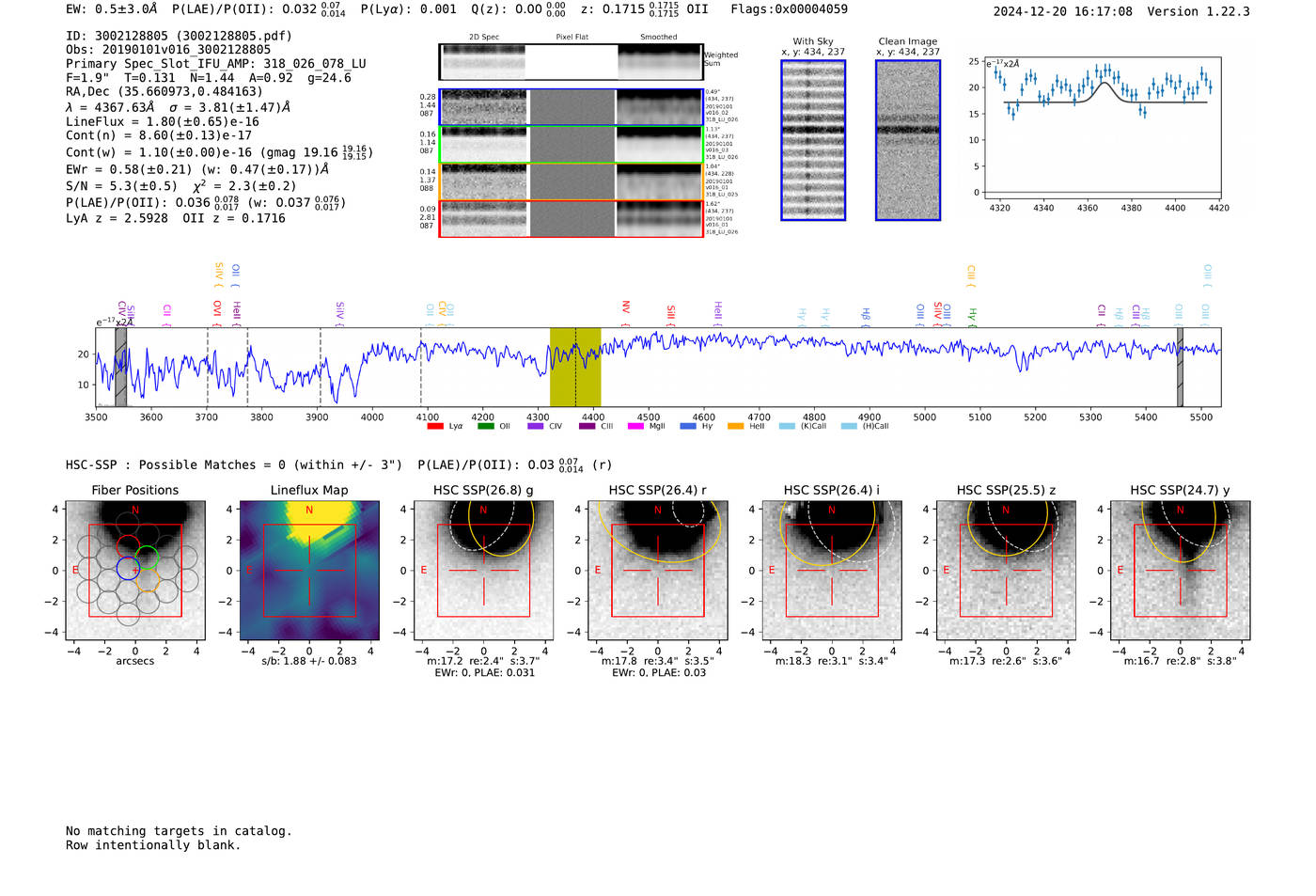1316x896 pixels.
Task: Click the CIV legend swatch
Action: [535, 426]
